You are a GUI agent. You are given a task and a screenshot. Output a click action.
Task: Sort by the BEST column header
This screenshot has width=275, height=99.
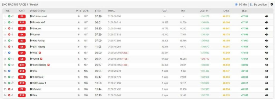(x=244, y=11)
